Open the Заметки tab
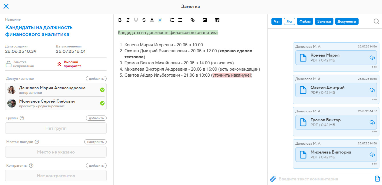 pyautogui.click(x=324, y=21)
